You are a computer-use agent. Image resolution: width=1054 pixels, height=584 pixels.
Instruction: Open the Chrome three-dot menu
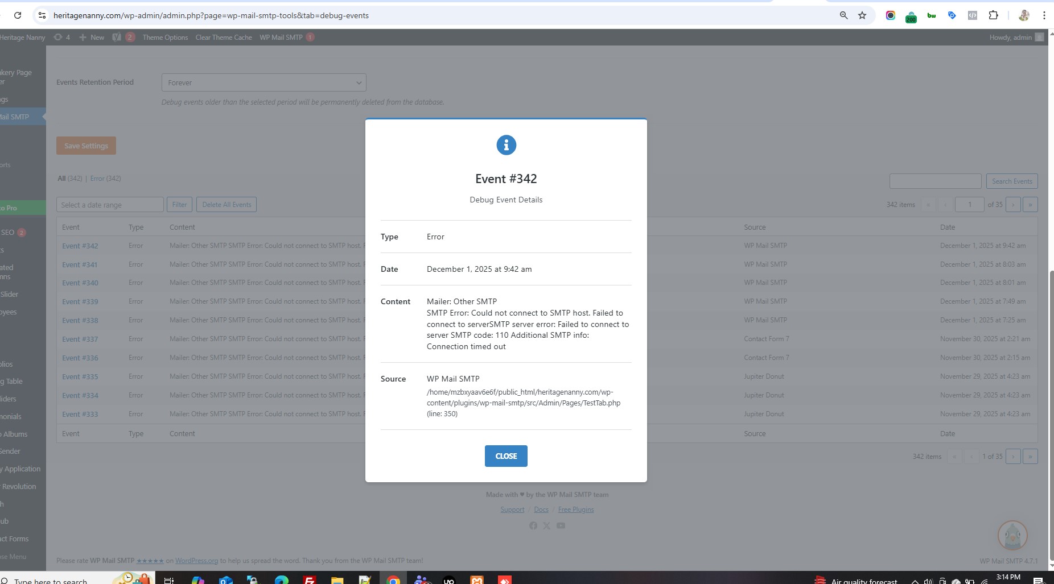[1044, 15]
